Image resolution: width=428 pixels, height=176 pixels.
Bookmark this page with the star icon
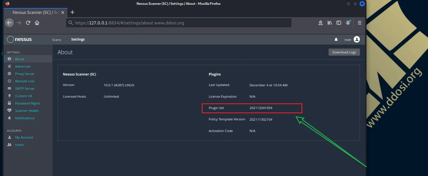coord(321,23)
